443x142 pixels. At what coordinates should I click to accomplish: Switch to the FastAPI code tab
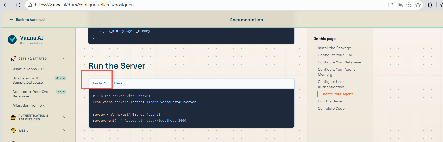coord(99,83)
